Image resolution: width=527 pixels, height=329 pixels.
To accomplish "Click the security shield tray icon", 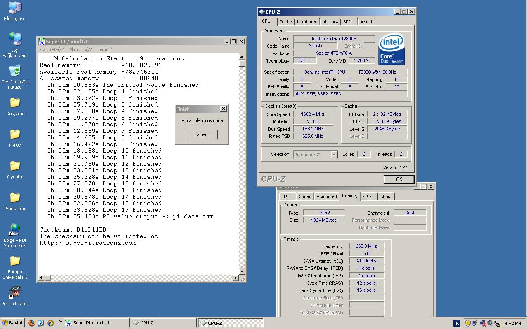I will 468,323.
